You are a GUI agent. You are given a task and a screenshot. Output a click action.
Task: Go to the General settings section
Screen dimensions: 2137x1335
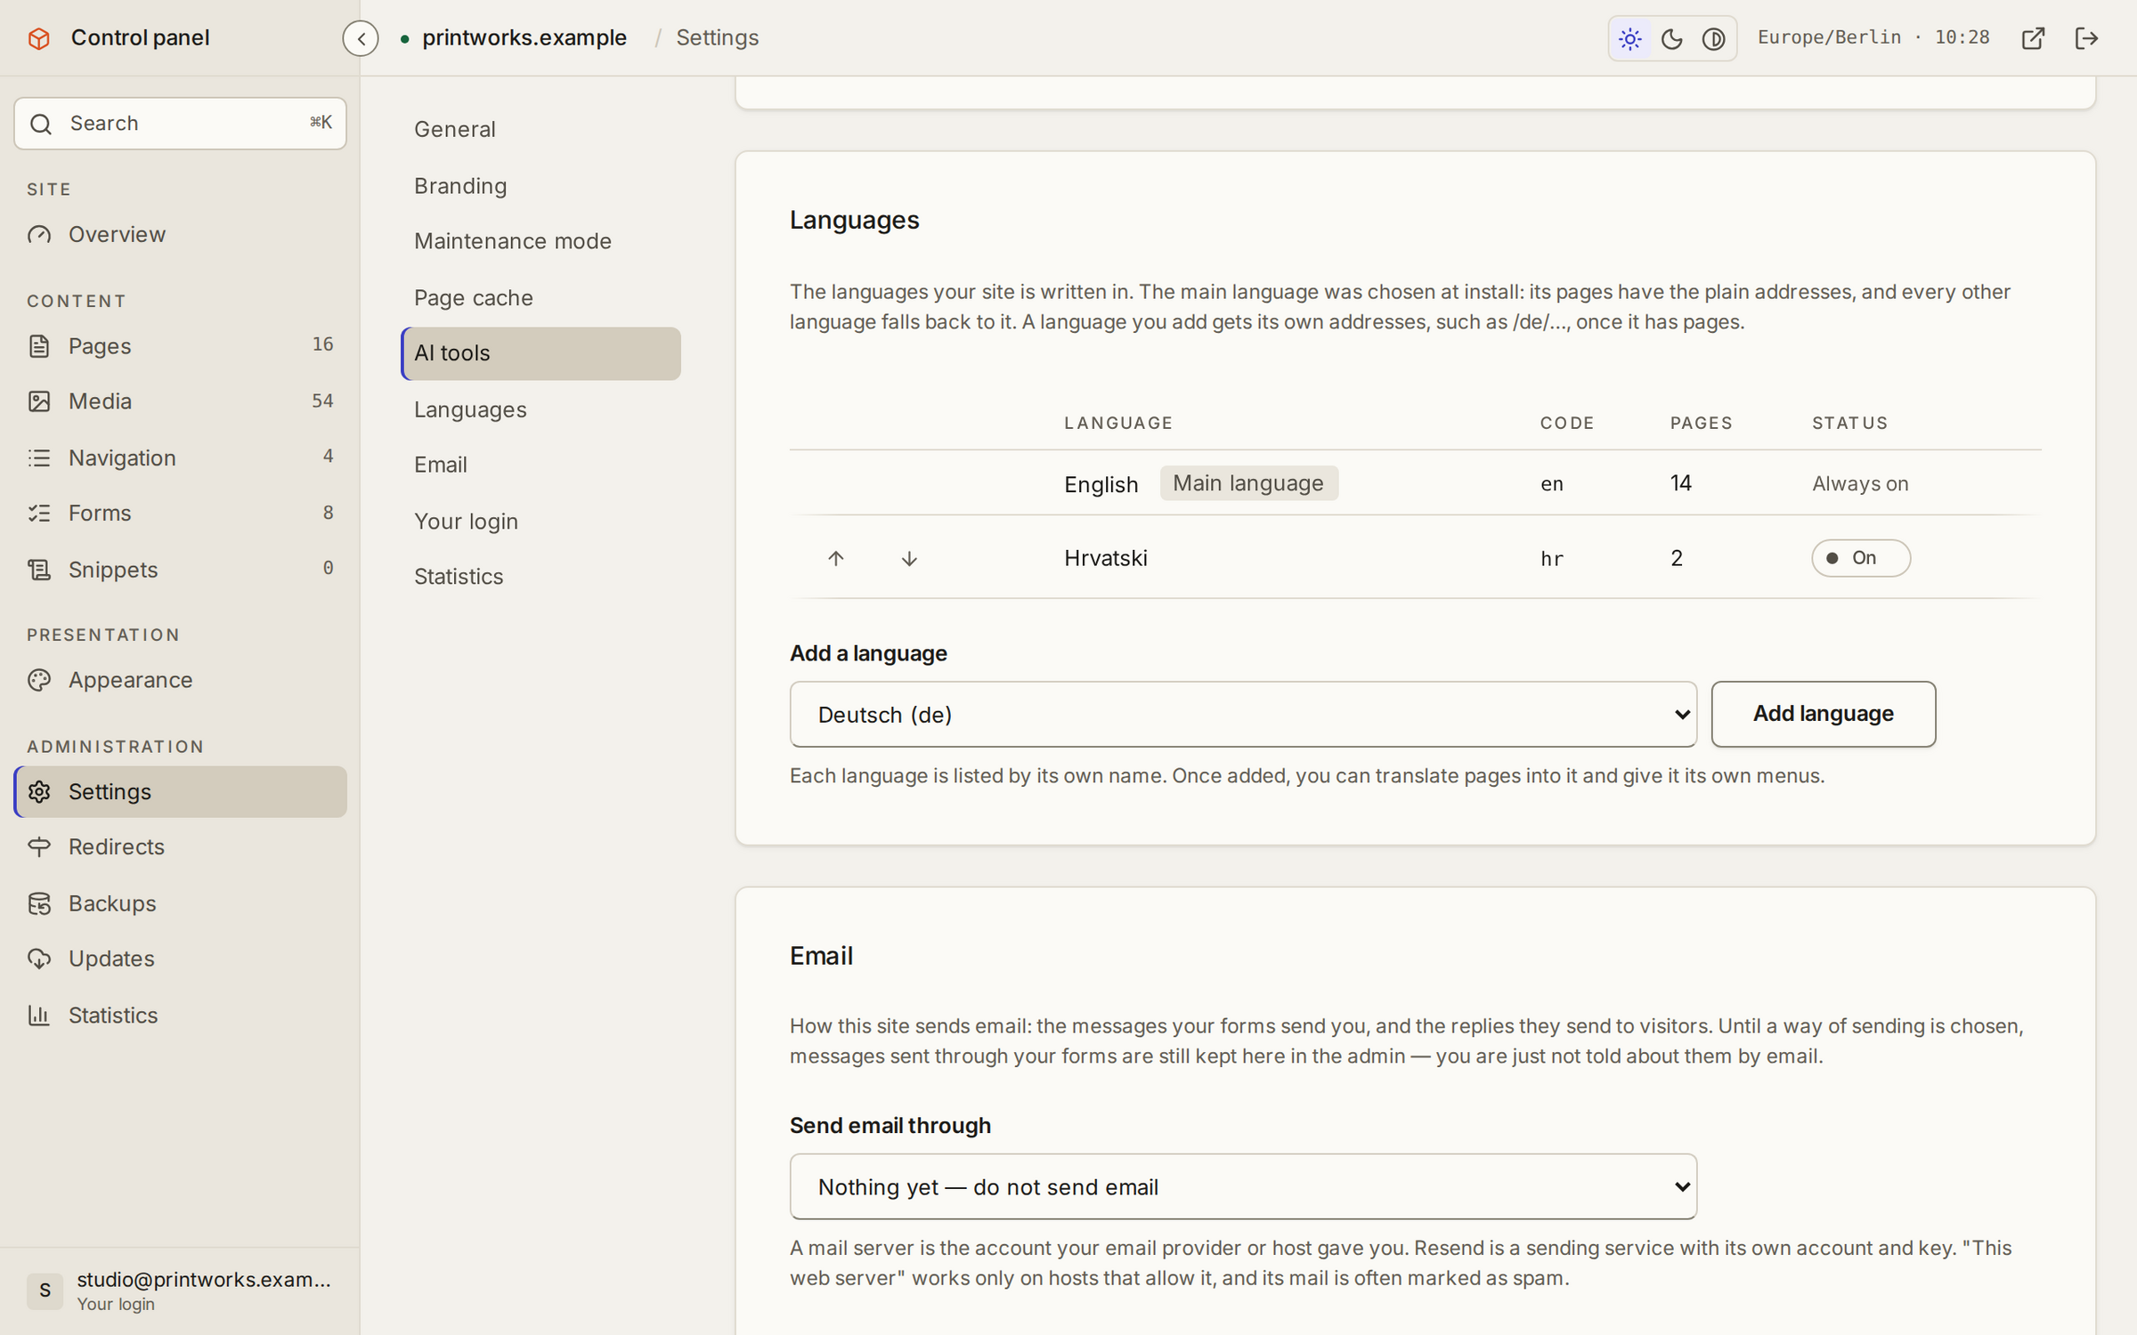coord(541,130)
